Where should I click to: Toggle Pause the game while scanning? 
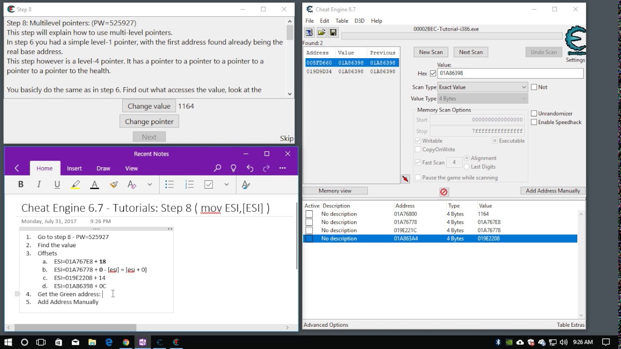click(418, 177)
